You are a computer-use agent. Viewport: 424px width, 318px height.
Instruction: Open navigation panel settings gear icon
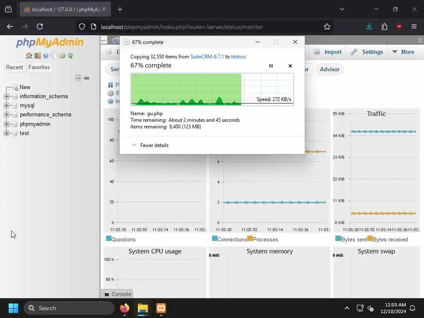coord(62,56)
